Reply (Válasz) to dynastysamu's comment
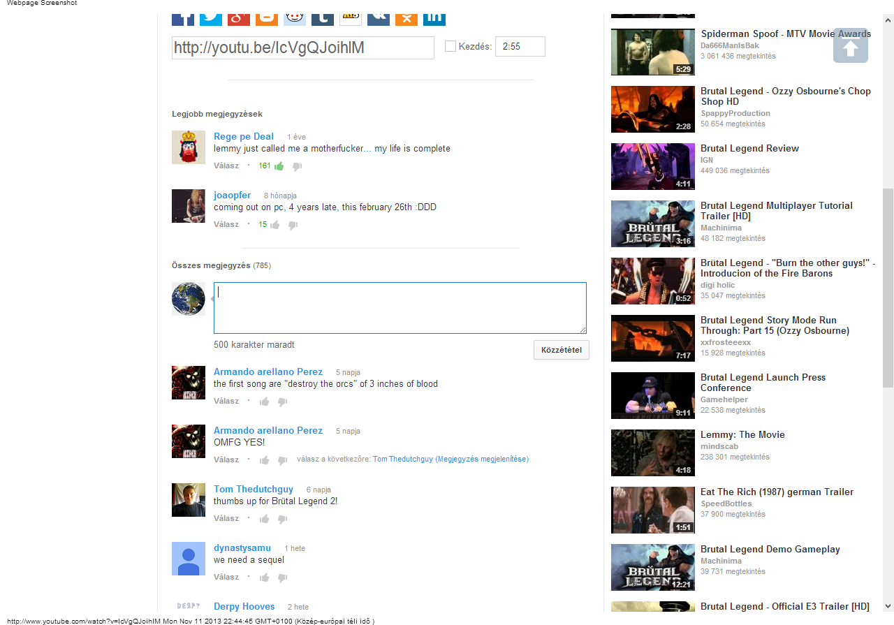The width and height of the screenshot is (894, 625). coord(226,578)
